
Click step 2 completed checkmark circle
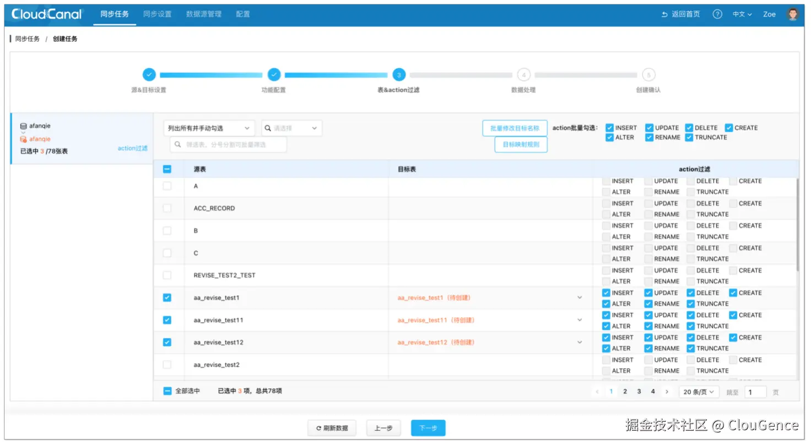pos(274,74)
